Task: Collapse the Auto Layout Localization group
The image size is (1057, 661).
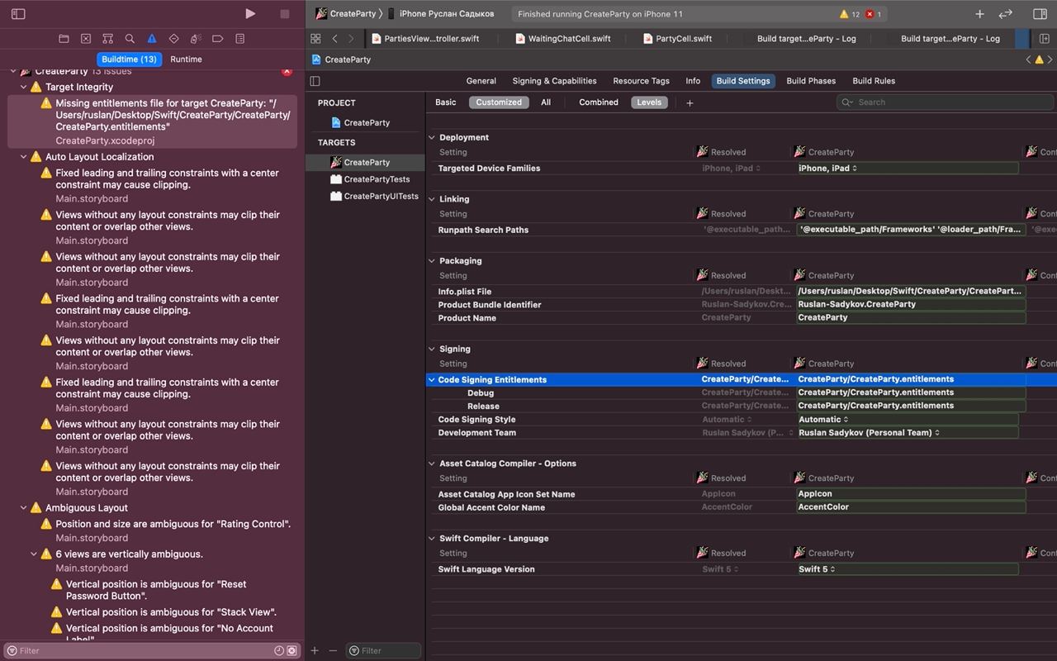Action: pyautogui.click(x=24, y=157)
